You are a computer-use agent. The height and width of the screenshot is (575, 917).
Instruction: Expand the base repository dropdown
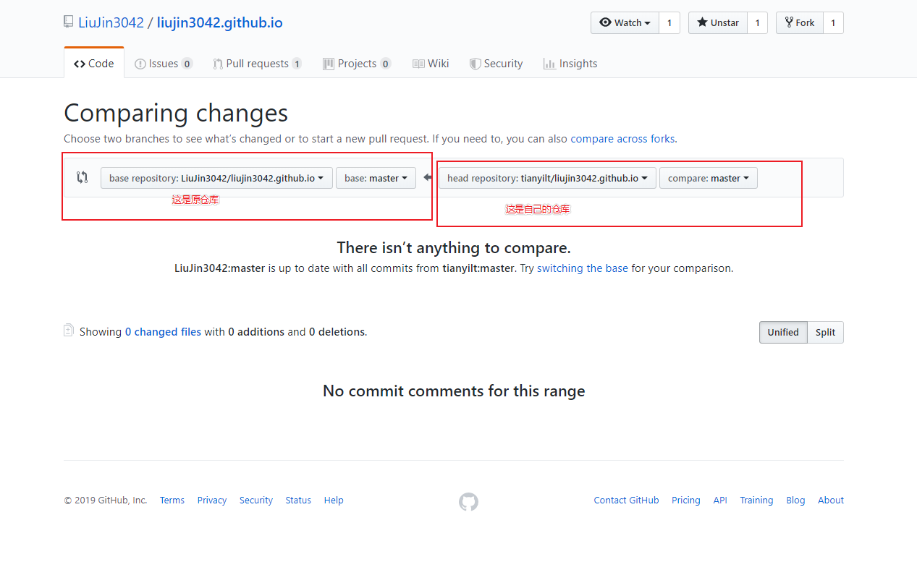[x=216, y=178]
